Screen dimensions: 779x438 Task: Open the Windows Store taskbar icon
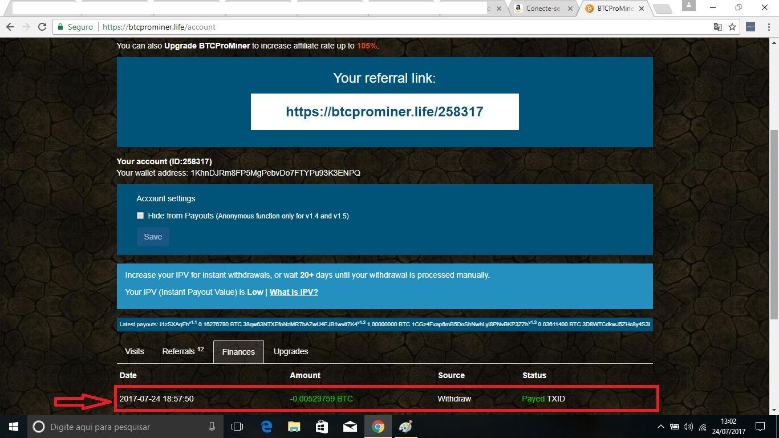322,427
